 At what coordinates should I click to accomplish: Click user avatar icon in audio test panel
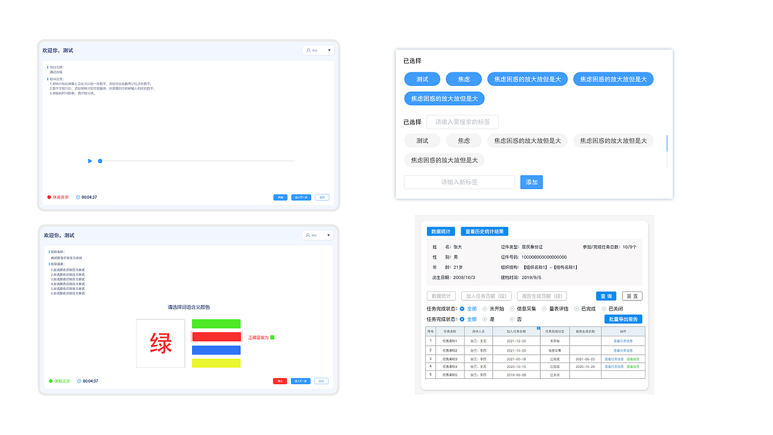[309, 51]
